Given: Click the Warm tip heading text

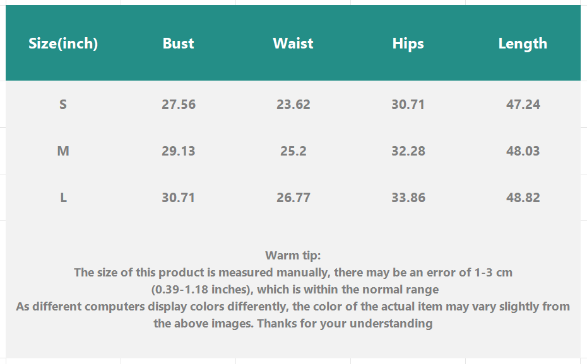Looking at the screenshot, I should pyautogui.click(x=293, y=256).
